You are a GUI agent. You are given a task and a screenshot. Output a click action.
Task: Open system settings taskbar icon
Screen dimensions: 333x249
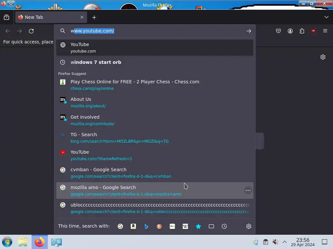coord(57,242)
